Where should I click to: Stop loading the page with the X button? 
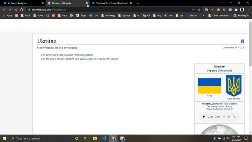click(x=16, y=9)
